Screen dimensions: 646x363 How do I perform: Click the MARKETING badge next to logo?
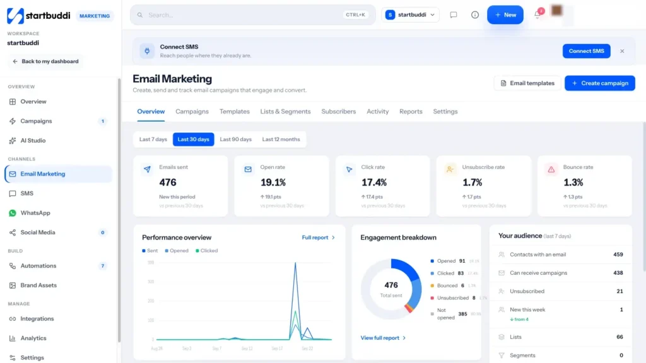(x=95, y=16)
